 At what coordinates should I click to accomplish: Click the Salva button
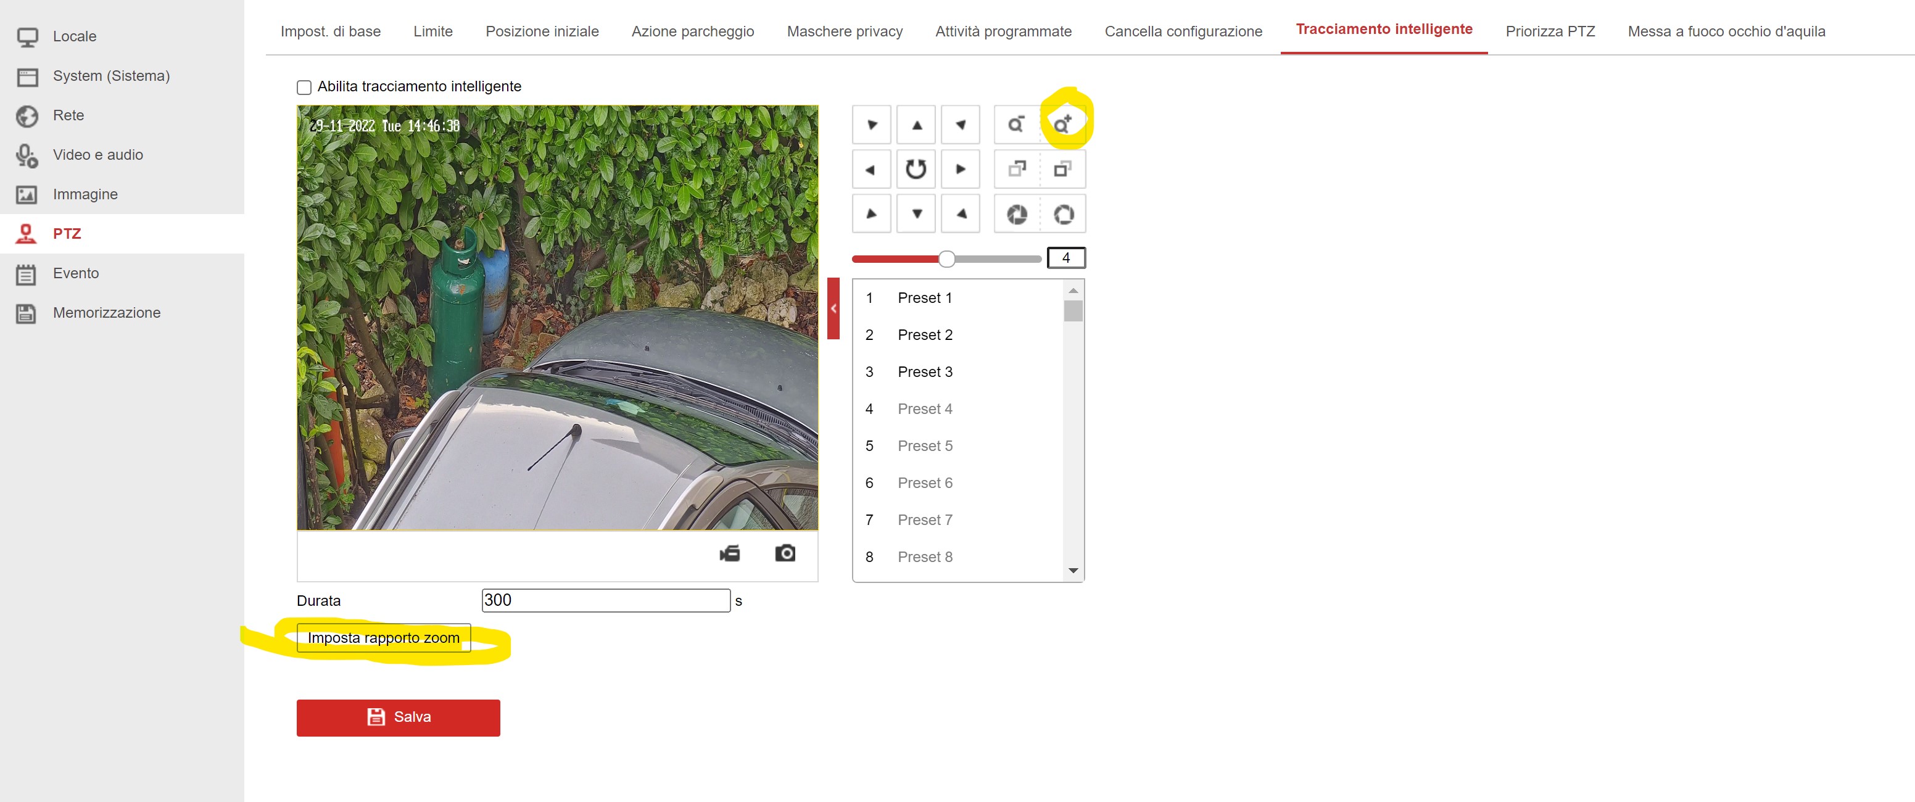click(x=399, y=717)
